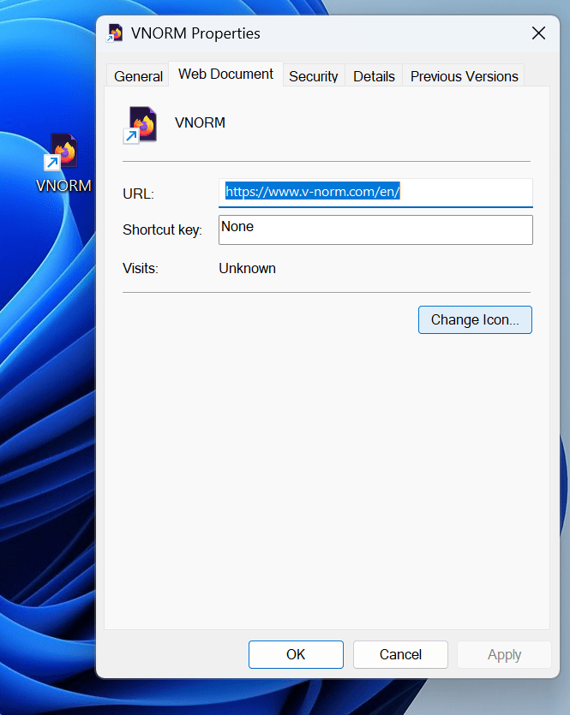Click the Visits: label
This screenshot has height=715, width=570.
(140, 268)
